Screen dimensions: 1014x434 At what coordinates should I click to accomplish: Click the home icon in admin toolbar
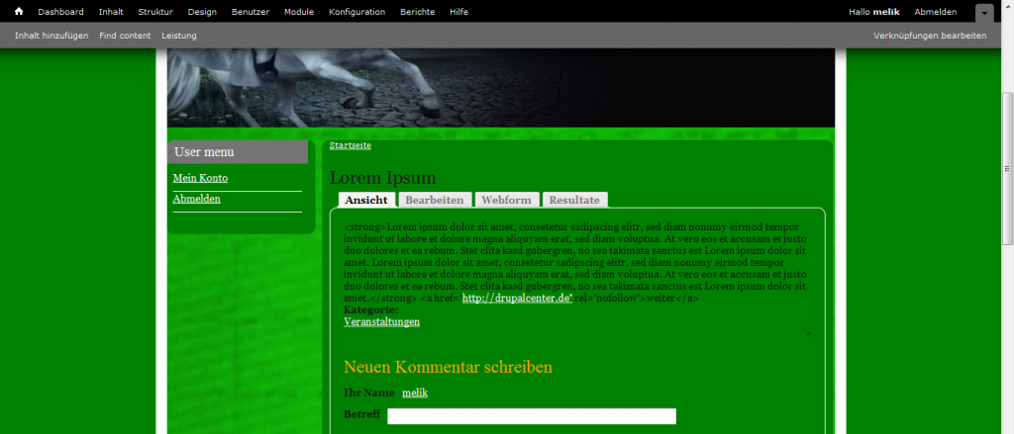click(x=18, y=12)
